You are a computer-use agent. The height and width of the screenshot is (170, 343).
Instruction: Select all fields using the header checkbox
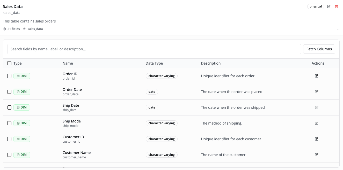point(9,63)
